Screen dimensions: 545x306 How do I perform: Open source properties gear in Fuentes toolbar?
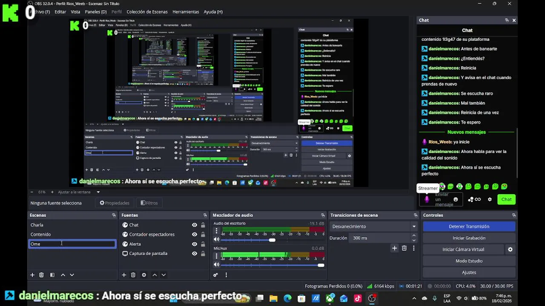coord(144,275)
